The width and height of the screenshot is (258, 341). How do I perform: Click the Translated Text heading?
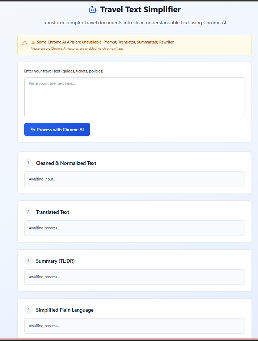pos(52,212)
